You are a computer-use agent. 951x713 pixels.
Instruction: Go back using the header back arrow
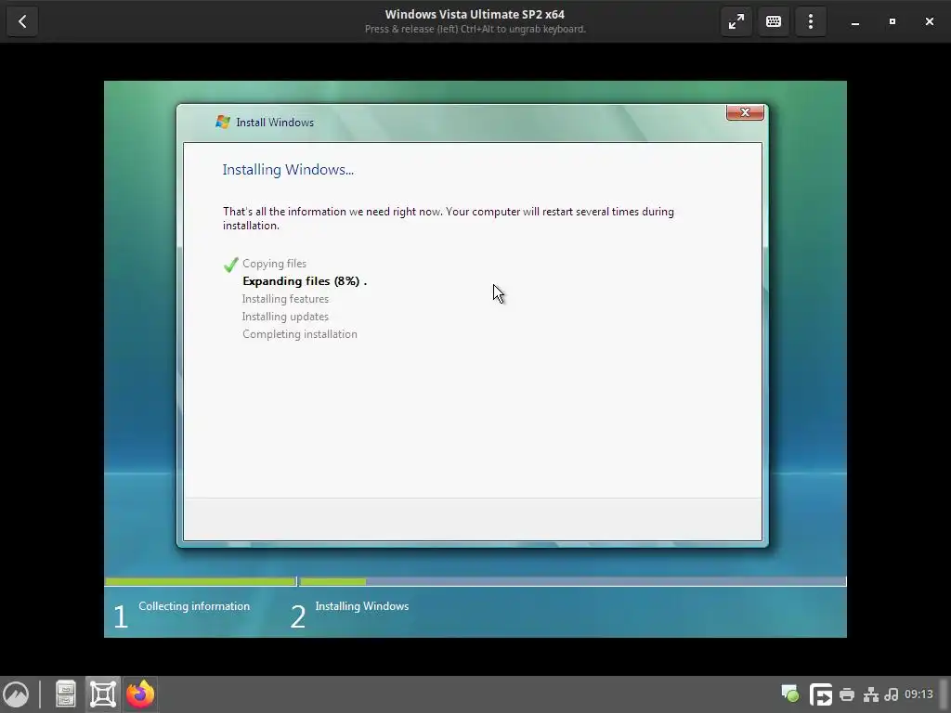coord(22,22)
